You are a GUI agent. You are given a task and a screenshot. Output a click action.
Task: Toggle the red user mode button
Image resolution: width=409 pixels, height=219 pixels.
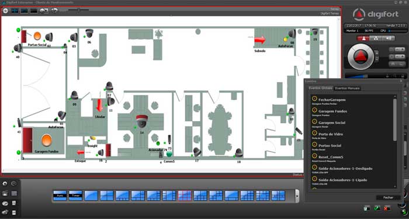(363, 38)
